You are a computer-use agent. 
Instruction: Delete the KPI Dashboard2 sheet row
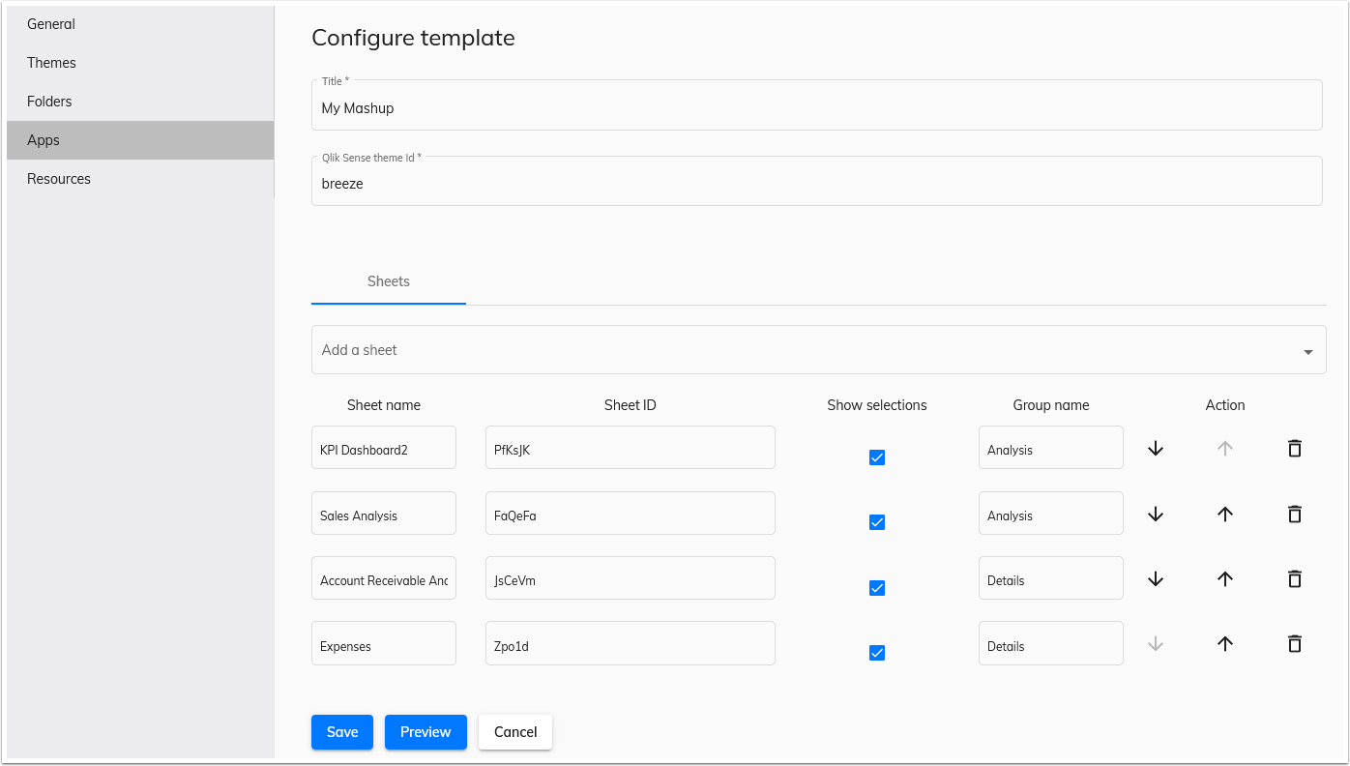click(1295, 448)
